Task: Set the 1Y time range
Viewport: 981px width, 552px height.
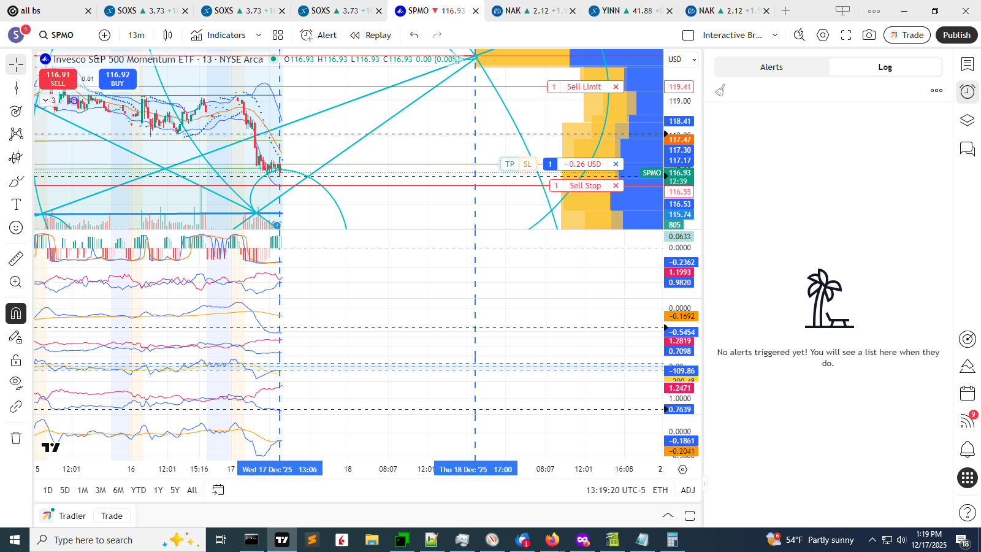Action: pyautogui.click(x=158, y=490)
